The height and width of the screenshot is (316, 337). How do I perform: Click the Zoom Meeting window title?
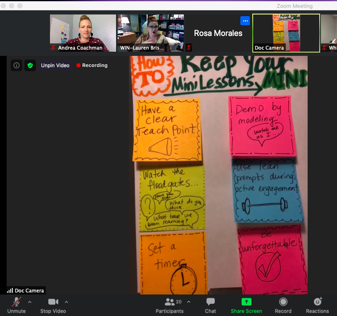pyautogui.click(x=294, y=6)
